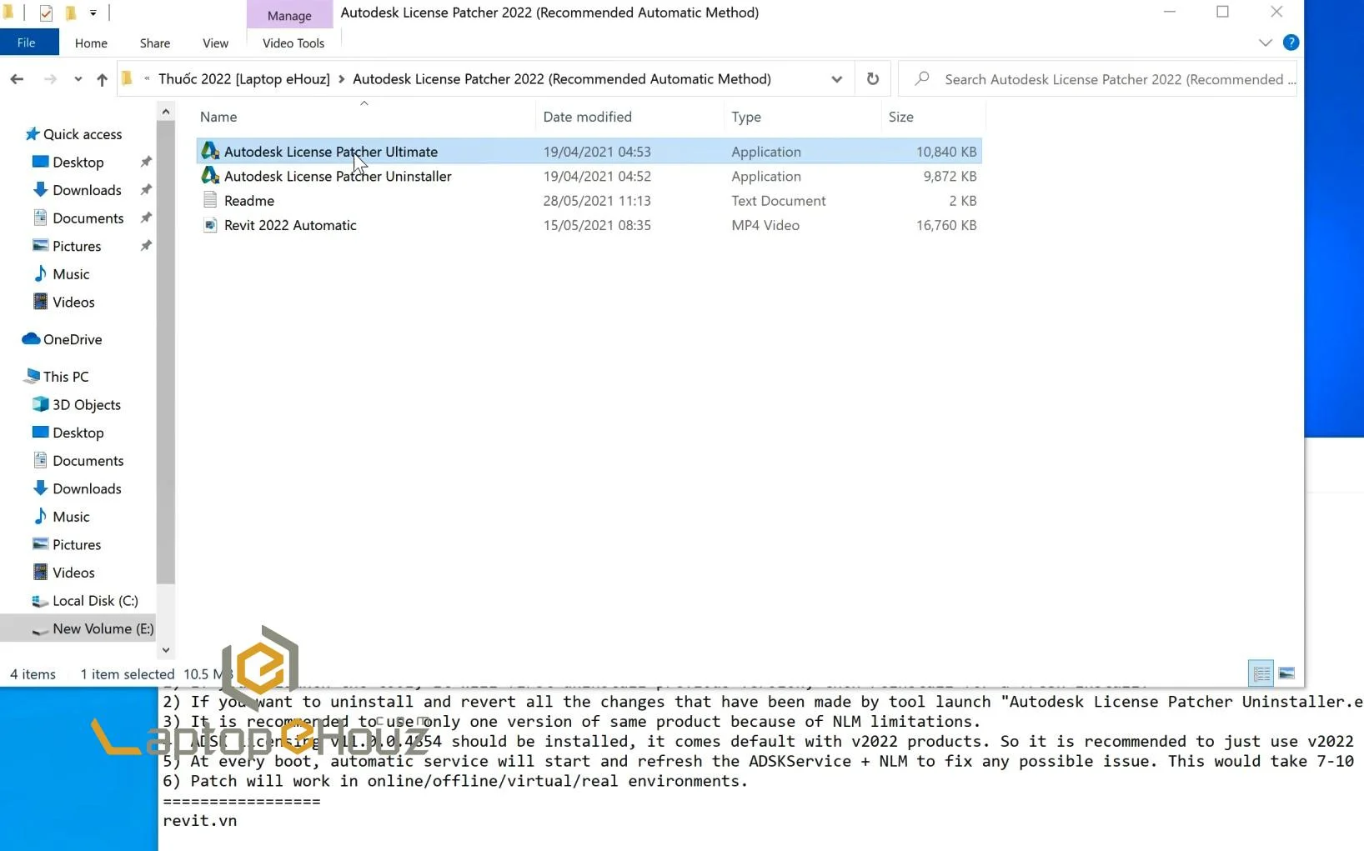Select the Revit 2022 Automatic video icon
Image resolution: width=1364 pixels, height=851 pixels.
(210, 225)
